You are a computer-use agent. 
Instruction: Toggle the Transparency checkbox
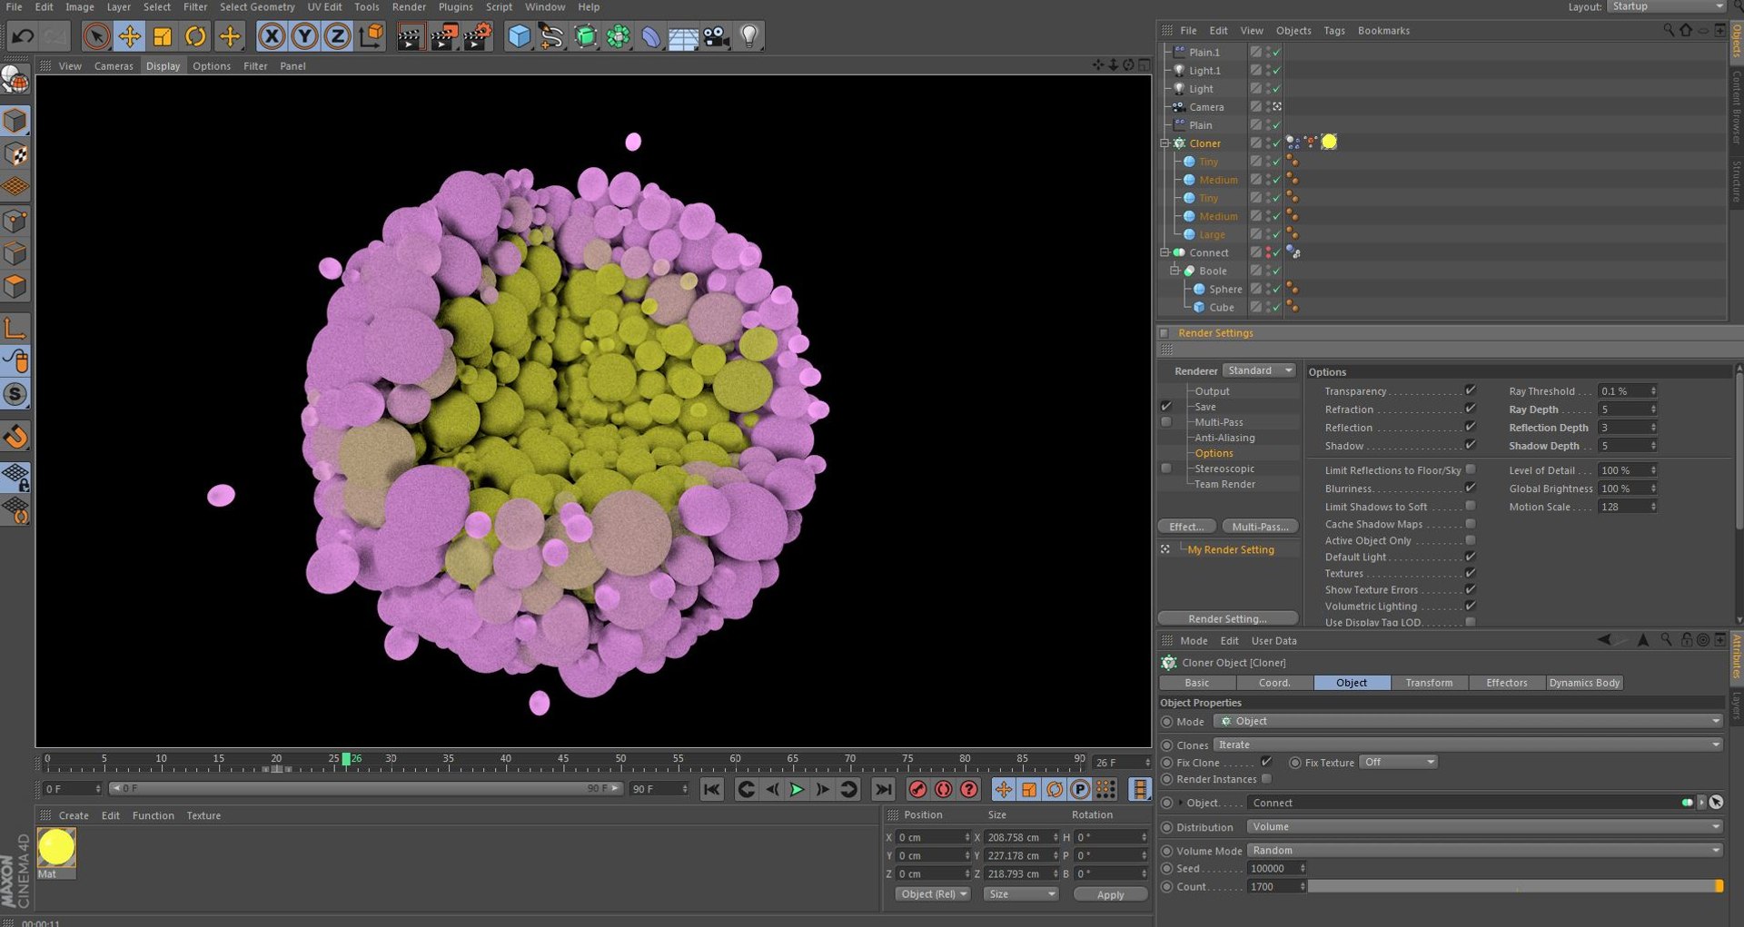pos(1470,390)
